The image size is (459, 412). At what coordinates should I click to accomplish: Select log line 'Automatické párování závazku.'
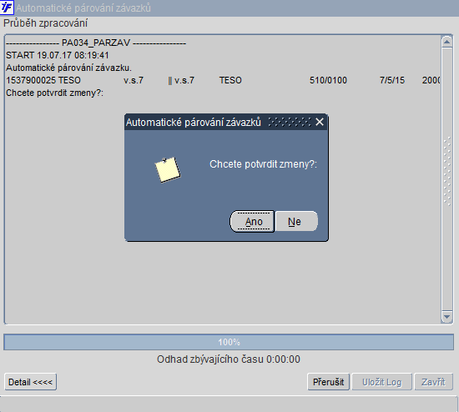[x=68, y=68]
